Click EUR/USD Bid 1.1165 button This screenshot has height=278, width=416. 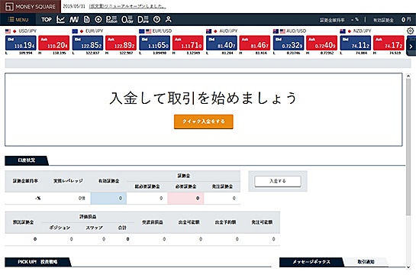click(x=155, y=43)
